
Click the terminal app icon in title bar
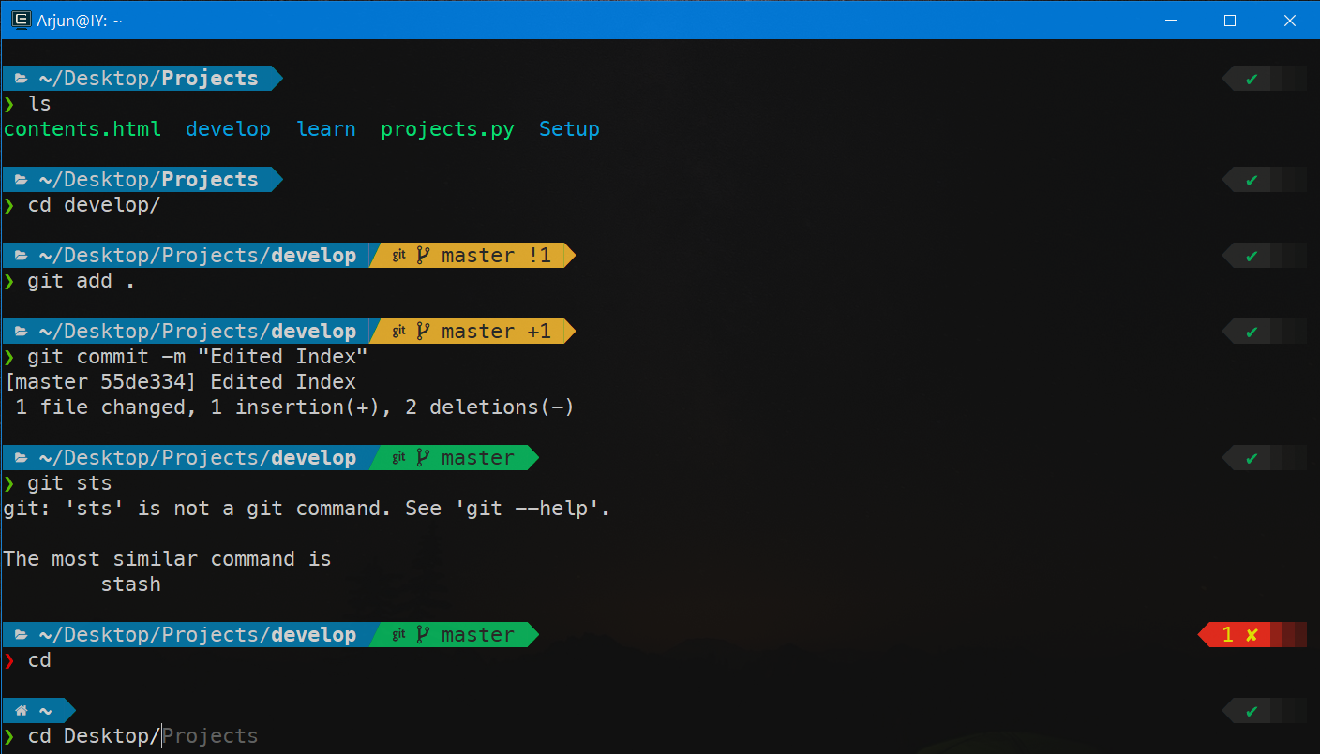coord(20,20)
